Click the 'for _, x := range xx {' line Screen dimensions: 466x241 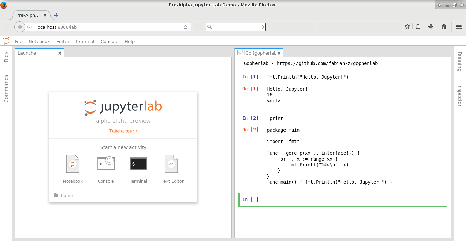pos(308,159)
